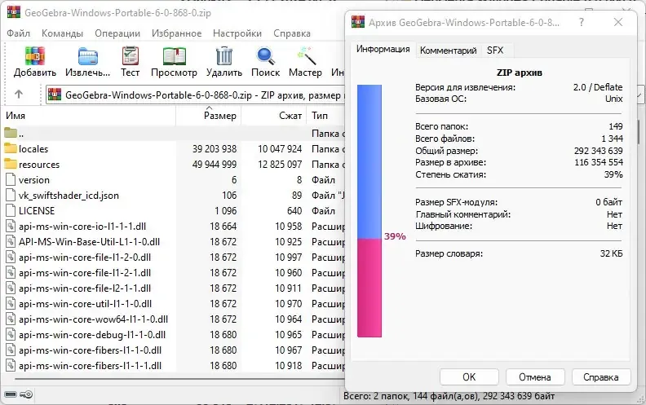Go up one level with the arrow icon

(x=19, y=95)
